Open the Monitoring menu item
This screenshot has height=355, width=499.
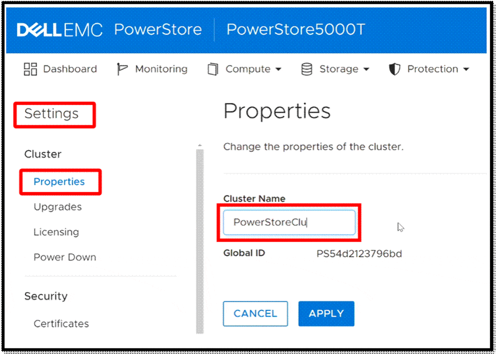click(161, 69)
